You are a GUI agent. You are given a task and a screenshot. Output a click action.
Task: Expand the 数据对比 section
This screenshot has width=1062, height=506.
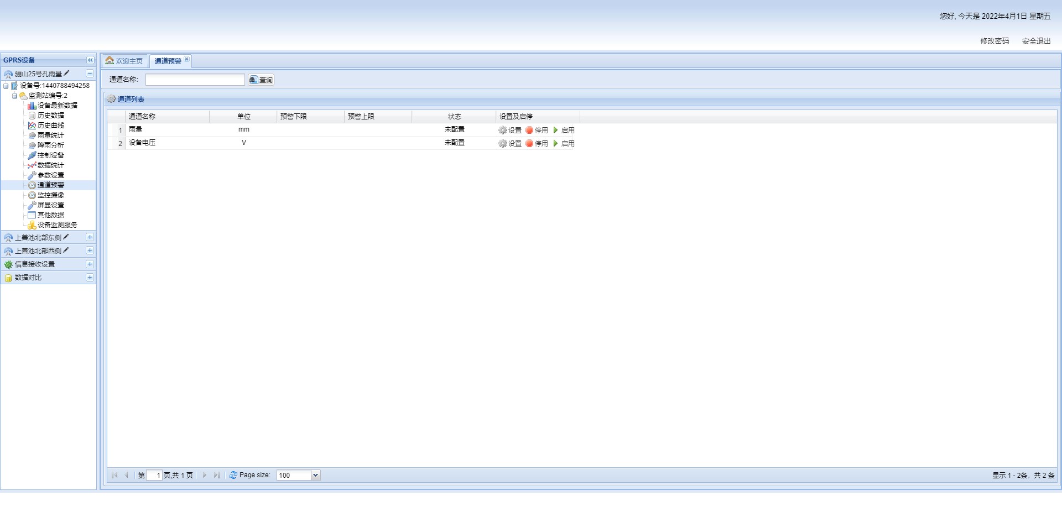coord(90,278)
